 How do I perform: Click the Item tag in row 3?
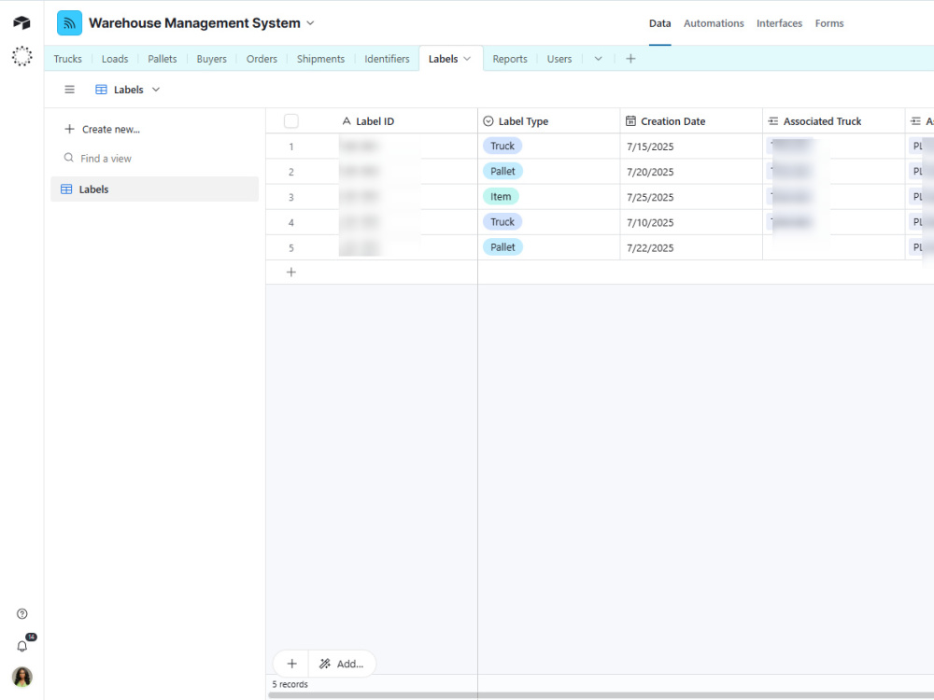pyautogui.click(x=501, y=196)
